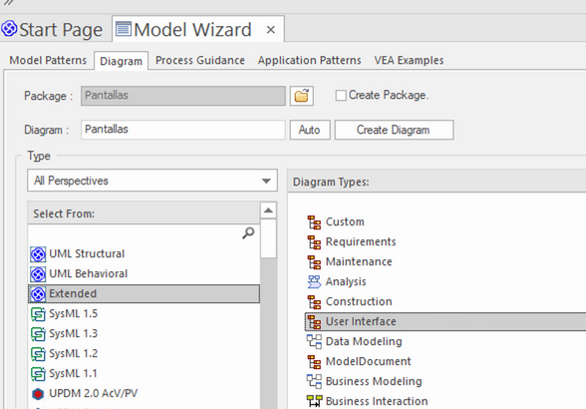Viewport: 586px width, 409px height.
Task: Select the Business Interaction diagram icon
Action: [314, 401]
